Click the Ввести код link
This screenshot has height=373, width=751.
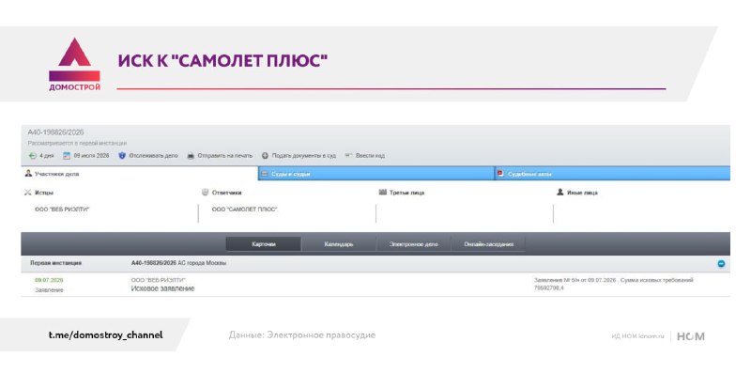pyautogui.click(x=370, y=156)
